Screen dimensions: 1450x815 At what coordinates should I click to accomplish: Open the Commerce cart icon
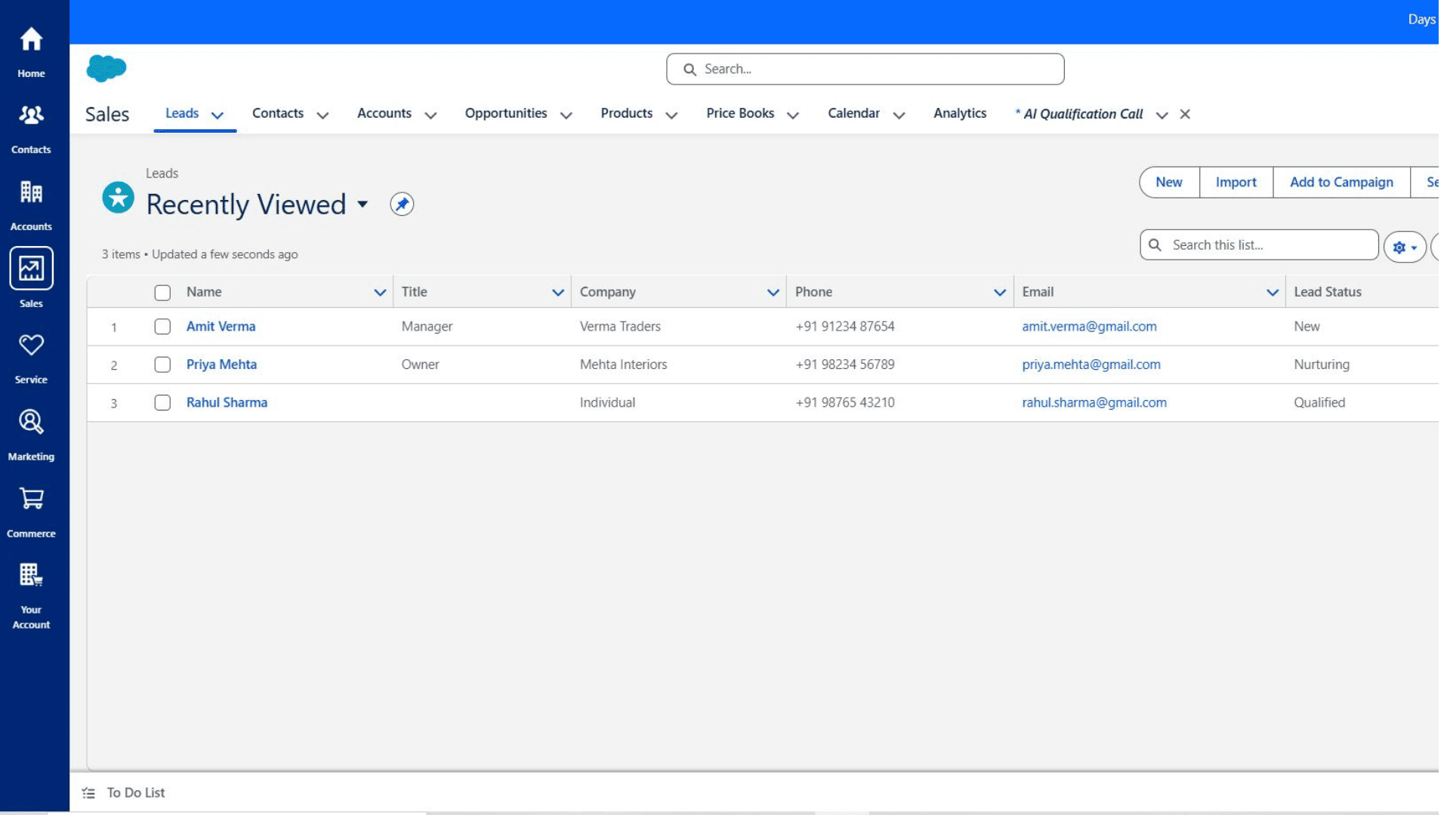pos(31,498)
